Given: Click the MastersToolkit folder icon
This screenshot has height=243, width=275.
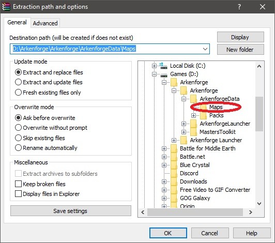Looking at the screenshot, I should tap(193, 132).
